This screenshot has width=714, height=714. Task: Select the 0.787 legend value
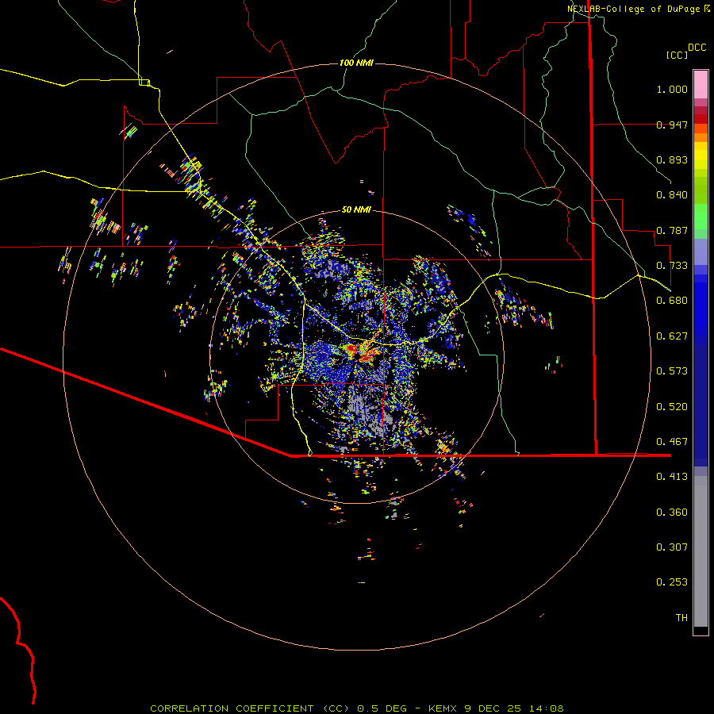672,230
